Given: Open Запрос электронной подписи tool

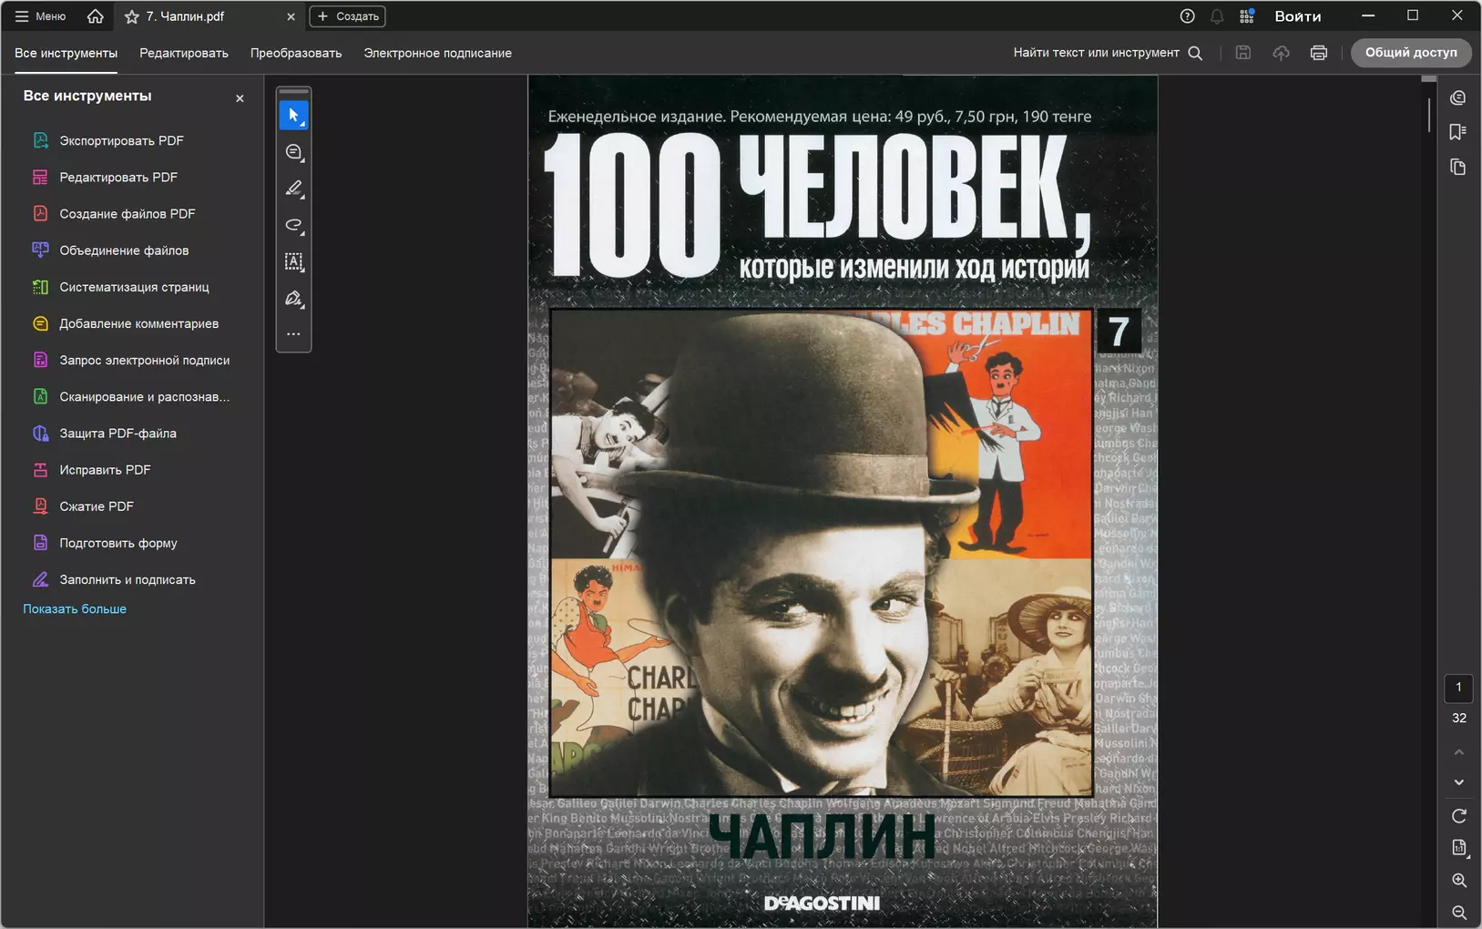Looking at the screenshot, I should [132, 360].
